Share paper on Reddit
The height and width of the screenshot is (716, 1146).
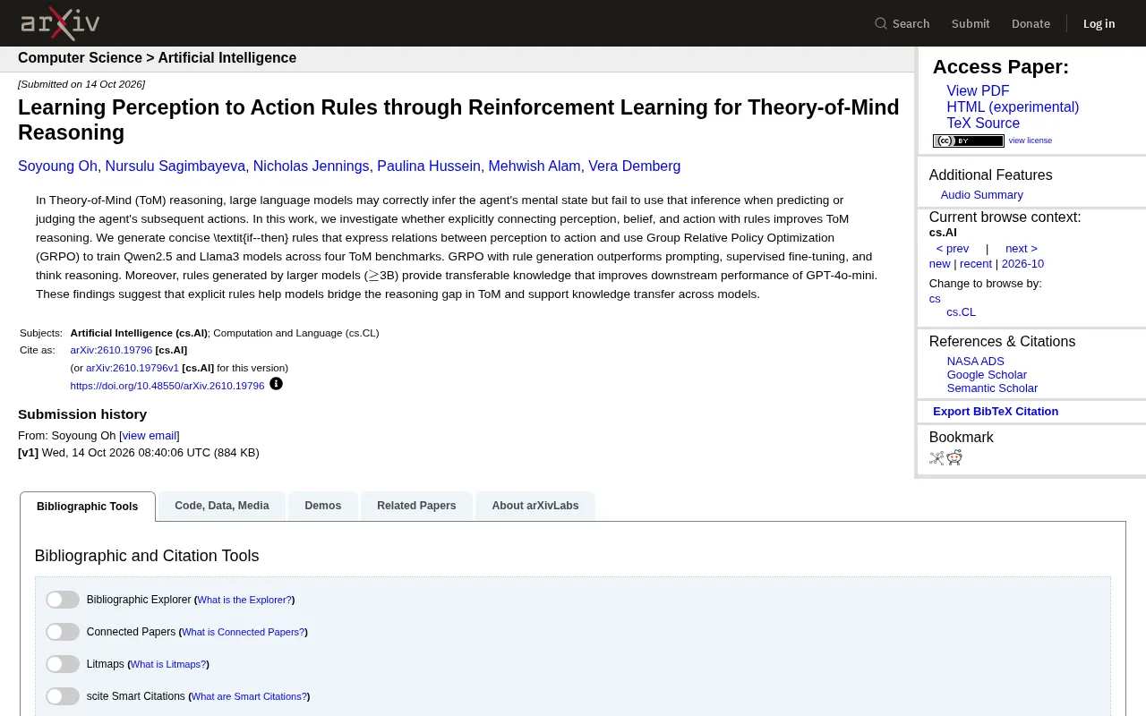(x=954, y=458)
